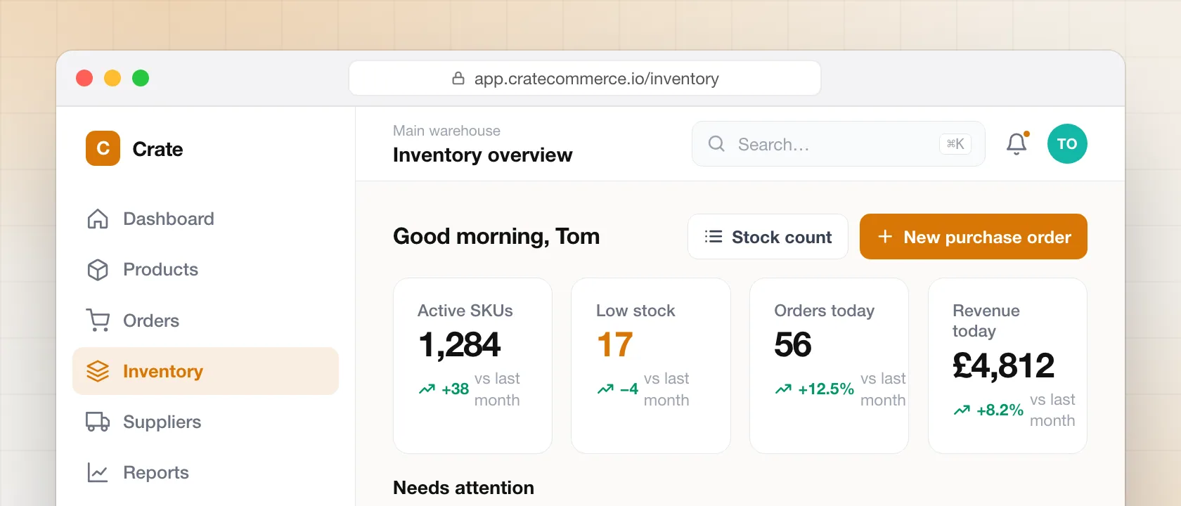
Task: Click the Suppliers truck icon
Action: [x=98, y=422]
